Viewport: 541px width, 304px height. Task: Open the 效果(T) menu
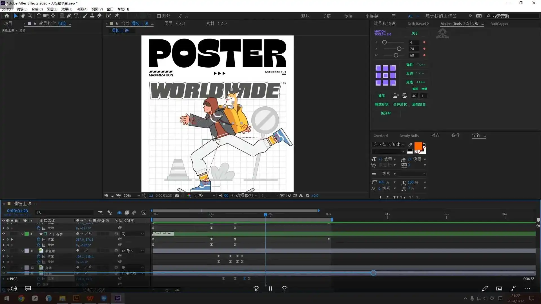67,9
